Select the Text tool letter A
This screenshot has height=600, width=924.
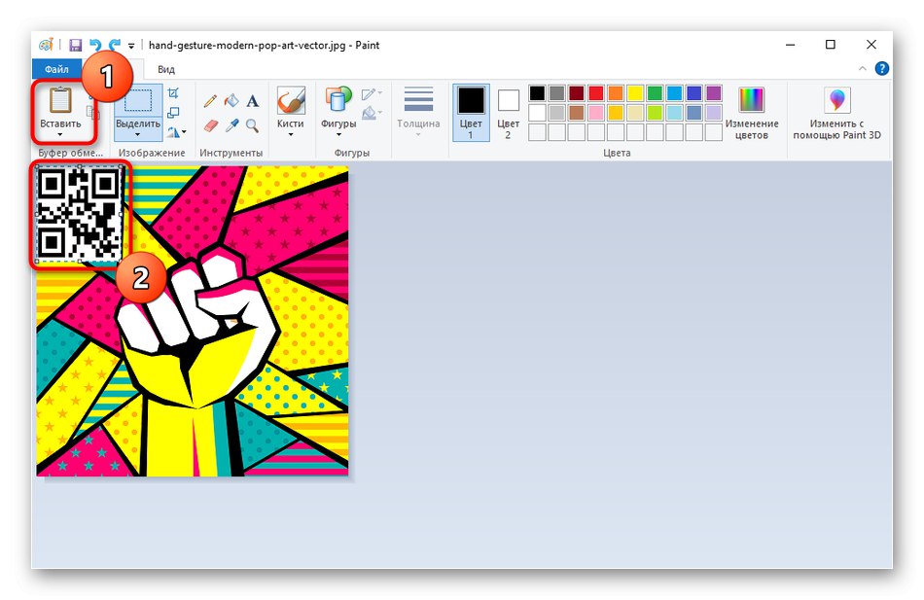253,101
